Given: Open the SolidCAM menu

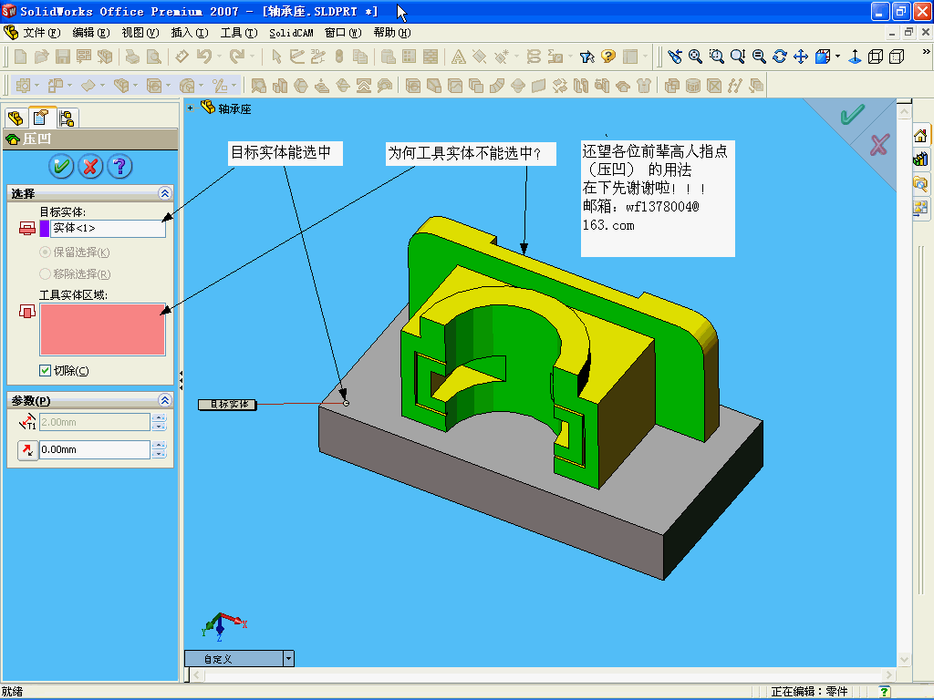Looking at the screenshot, I should 291,33.
